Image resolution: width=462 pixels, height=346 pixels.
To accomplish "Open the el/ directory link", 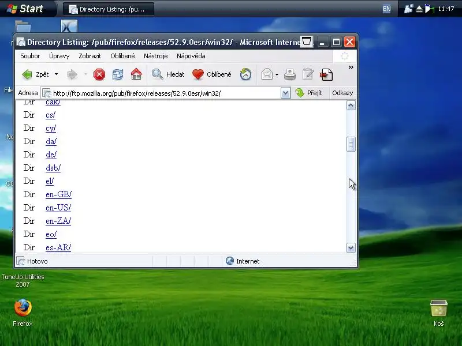I will click(x=50, y=181).
